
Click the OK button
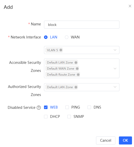coord(125,140)
